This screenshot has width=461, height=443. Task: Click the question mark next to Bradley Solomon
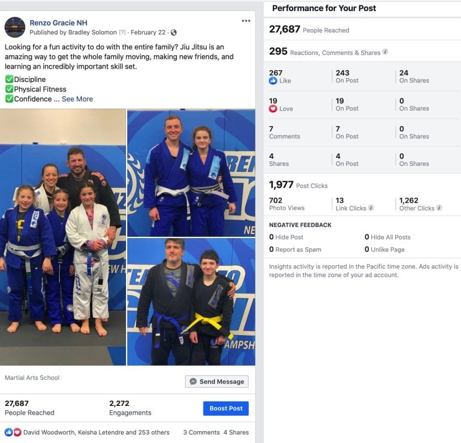[x=122, y=33]
